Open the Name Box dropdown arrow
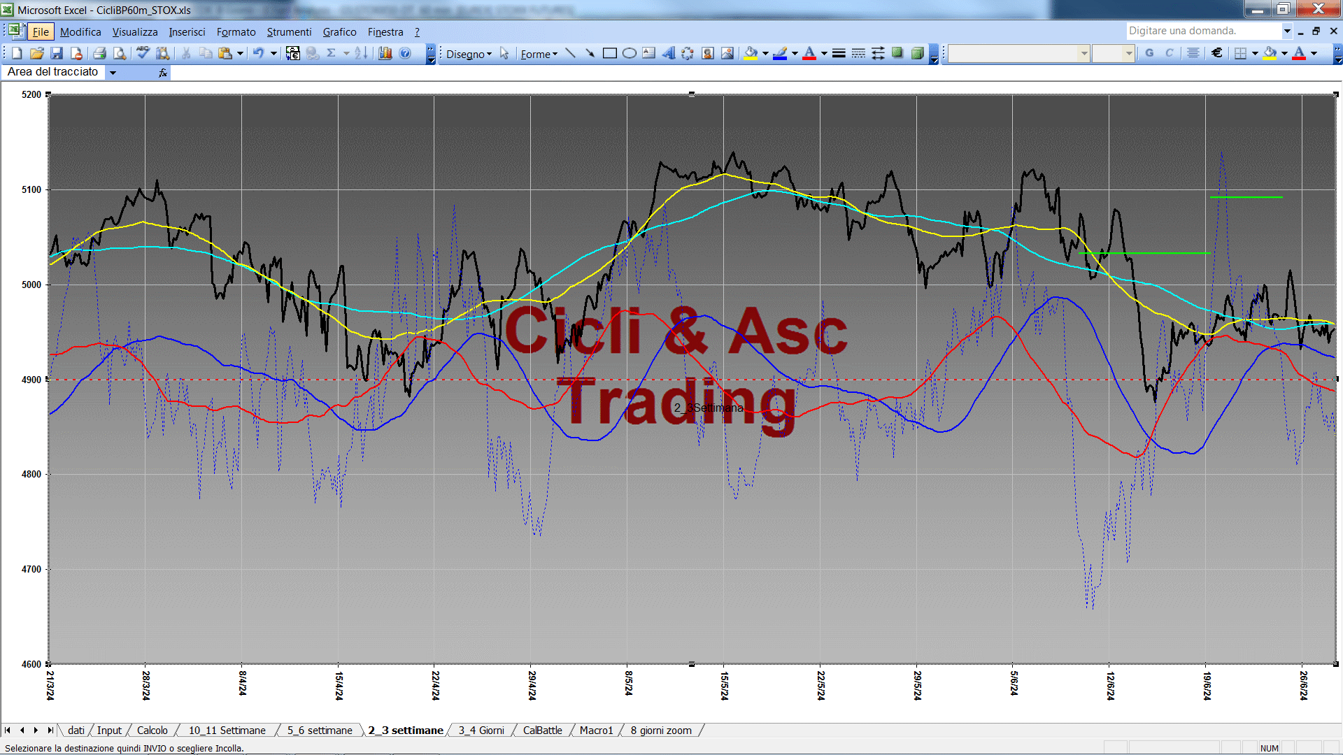 point(113,73)
